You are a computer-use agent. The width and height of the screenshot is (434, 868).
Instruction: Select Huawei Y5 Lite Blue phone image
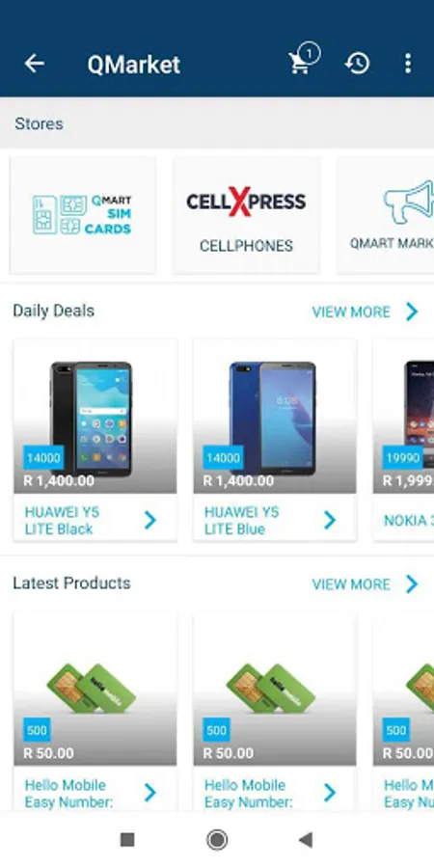tap(275, 417)
